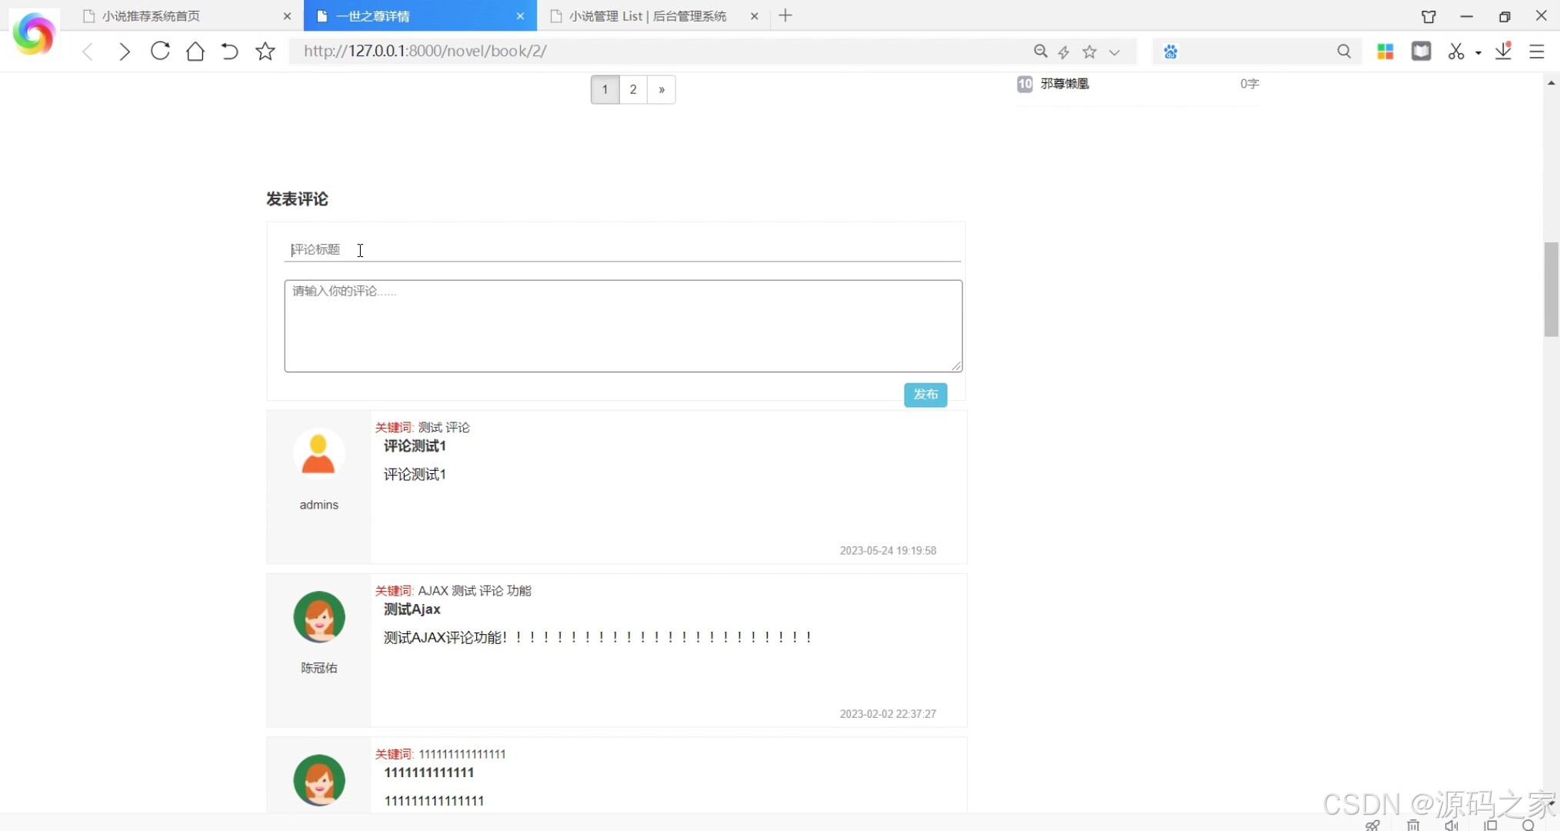Screen dimensions: 1560x831
Task: Click the undo/restore page icon
Action: coord(229,52)
